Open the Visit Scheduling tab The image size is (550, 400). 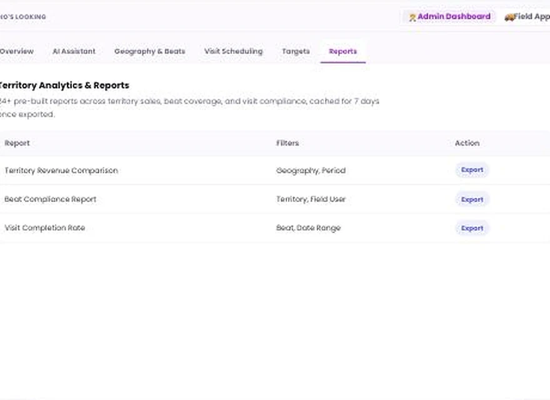pyautogui.click(x=233, y=51)
